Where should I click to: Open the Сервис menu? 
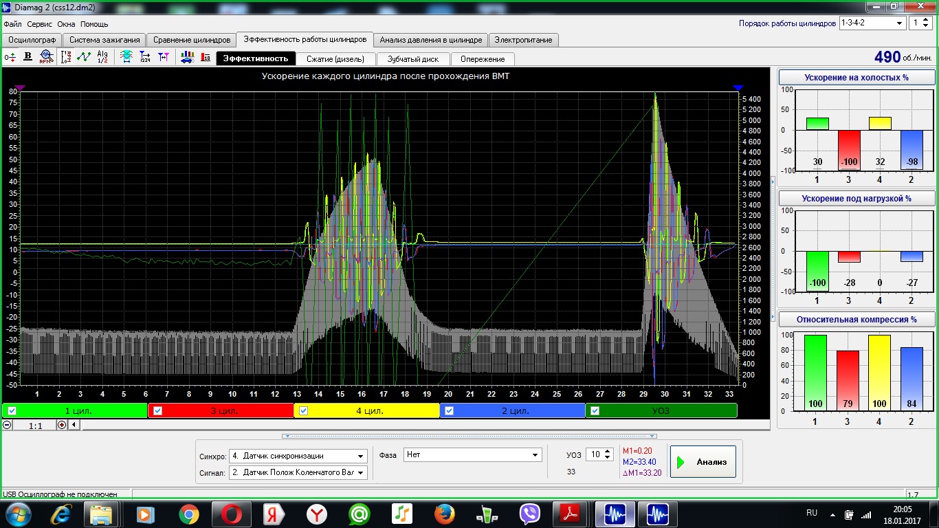(39, 24)
